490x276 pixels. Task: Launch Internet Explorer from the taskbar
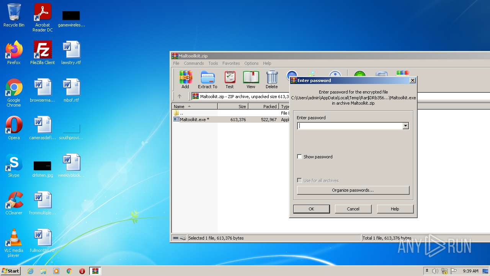click(30, 271)
